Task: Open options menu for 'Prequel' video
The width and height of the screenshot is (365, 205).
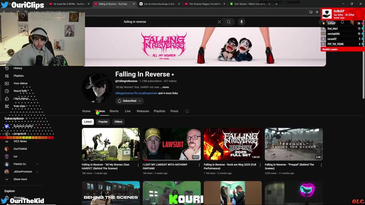Action: [321, 165]
